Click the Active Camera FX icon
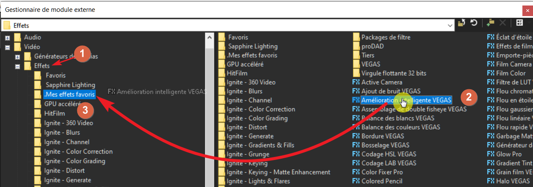Screen dimensions: 533x187 click(x=356, y=82)
